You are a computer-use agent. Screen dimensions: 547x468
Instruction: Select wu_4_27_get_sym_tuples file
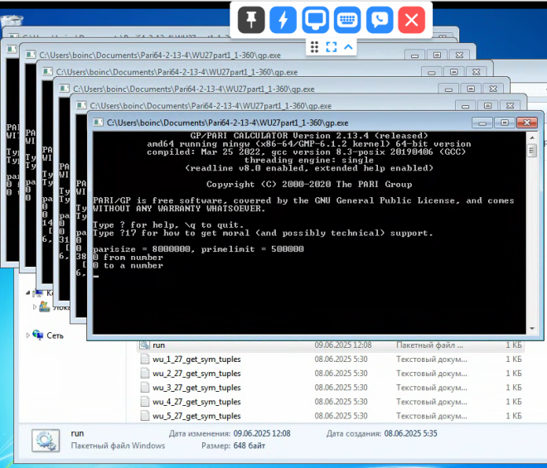coord(331,402)
